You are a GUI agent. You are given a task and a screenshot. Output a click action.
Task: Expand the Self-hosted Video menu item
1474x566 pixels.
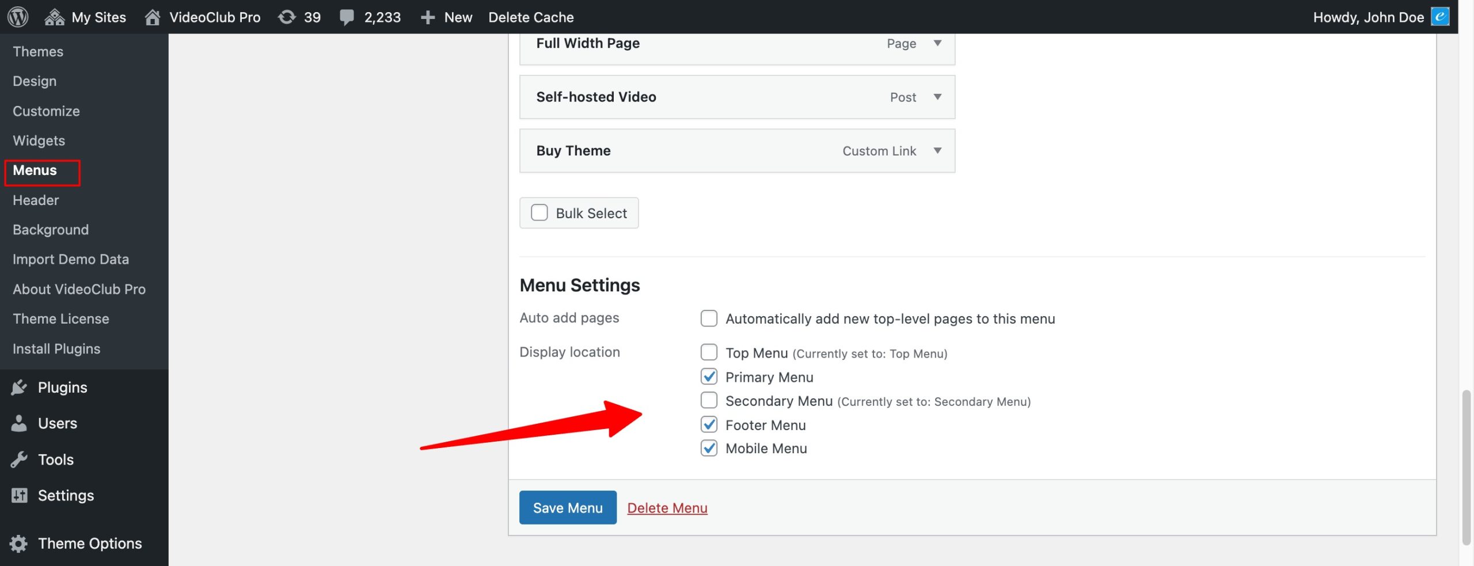coord(937,97)
